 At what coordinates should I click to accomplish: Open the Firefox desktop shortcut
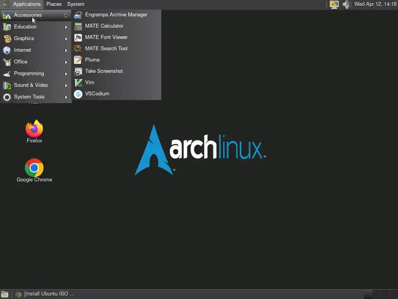tap(34, 128)
